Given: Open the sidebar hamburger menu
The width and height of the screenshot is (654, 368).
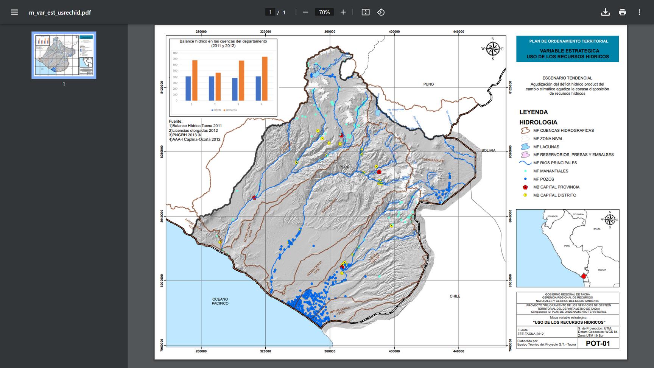Looking at the screenshot, I should (x=14, y=12).
